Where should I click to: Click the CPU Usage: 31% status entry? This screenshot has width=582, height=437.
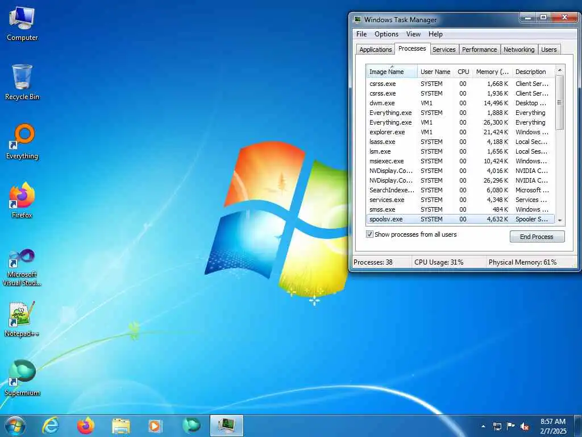pyautogui.click(x=448, y=262)
